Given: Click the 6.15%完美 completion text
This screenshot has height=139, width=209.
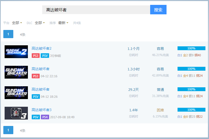Looking at the screenshot, I should 160,116.
